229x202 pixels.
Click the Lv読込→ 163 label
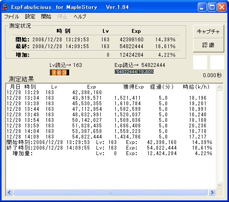click(x=66, y=65)
